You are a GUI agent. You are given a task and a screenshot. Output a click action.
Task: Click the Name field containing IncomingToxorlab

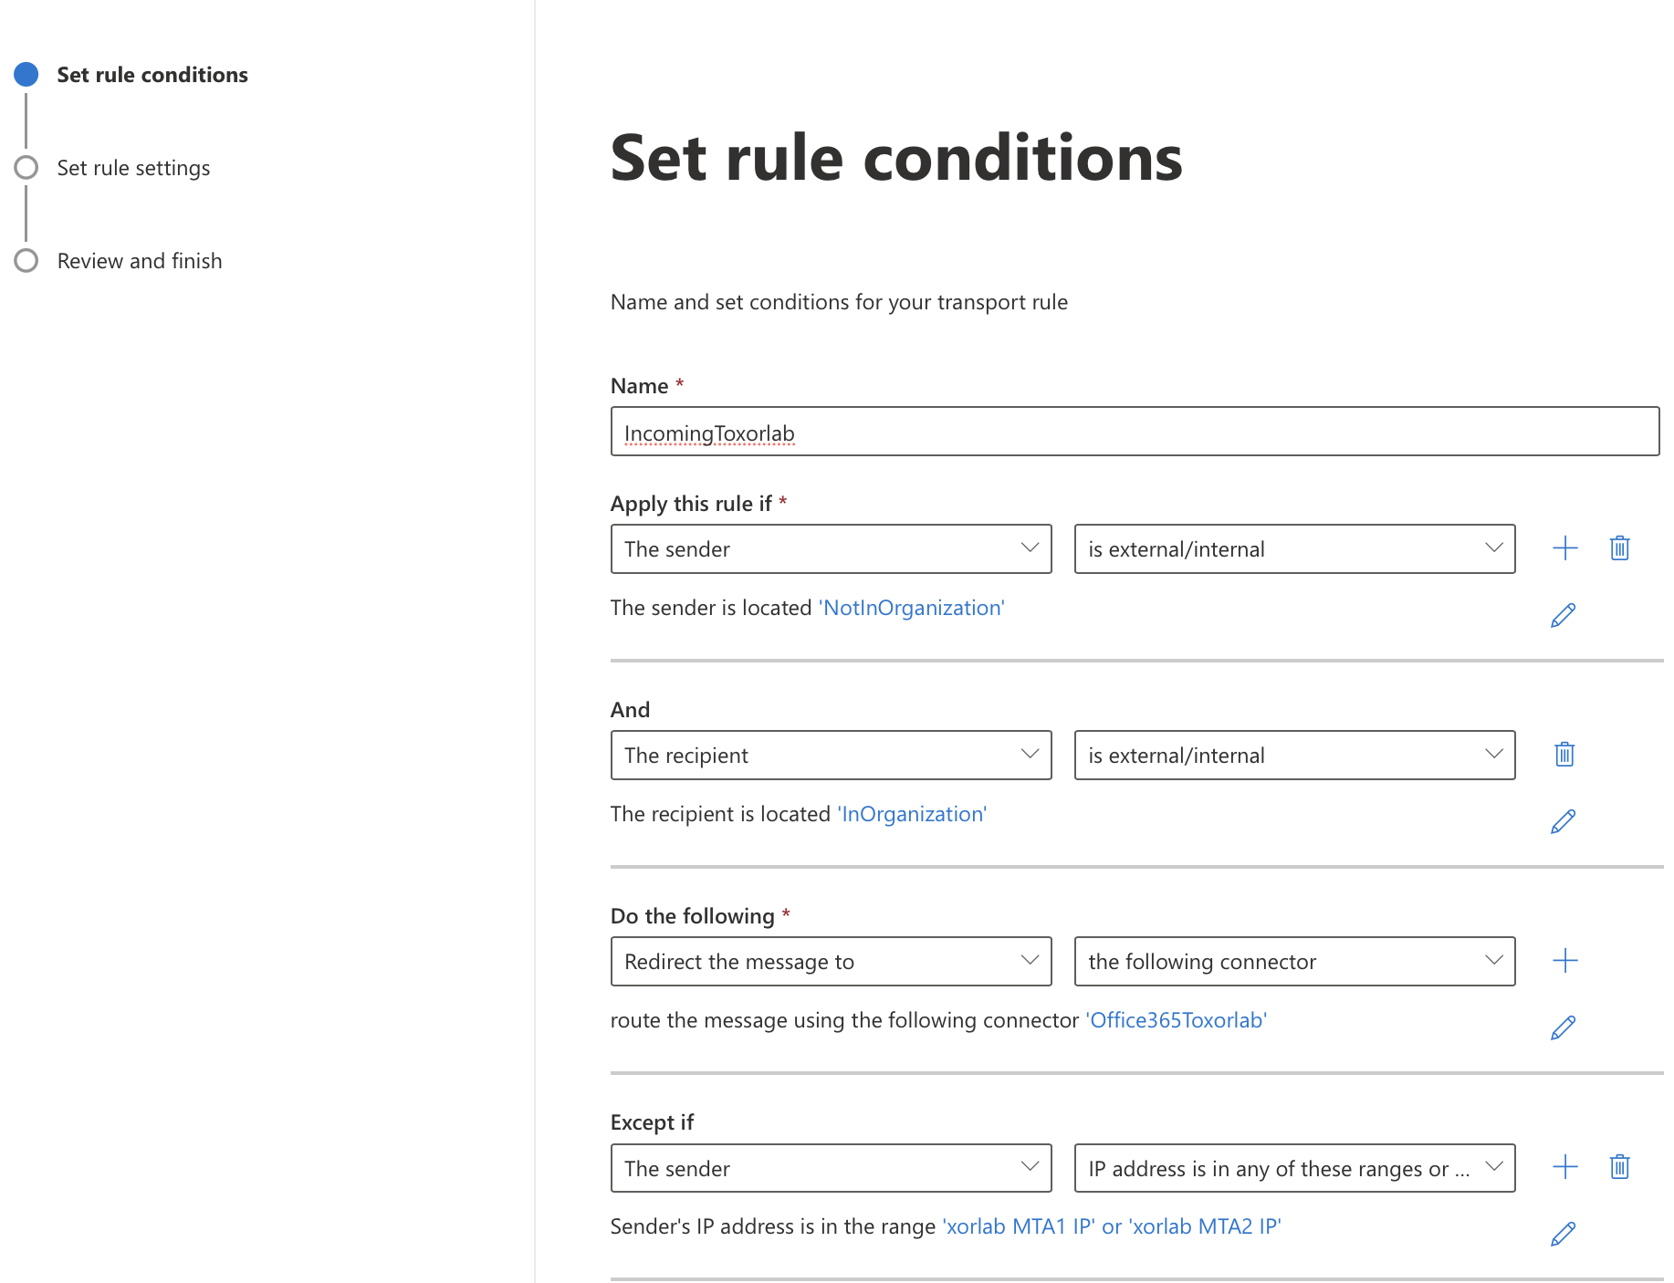point(1135,432)
